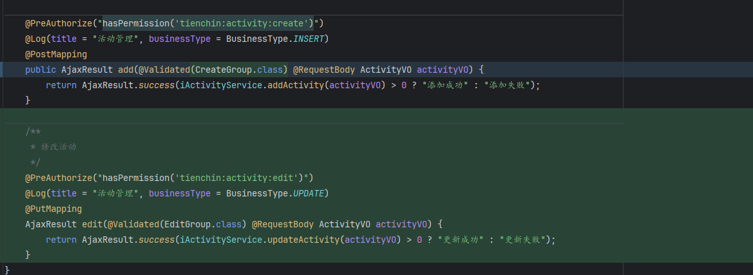The image size is (753, 275).
Task: Click the "添加成功" string literal
Action: pos(445,85)
